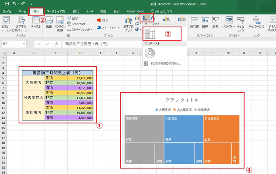
Task: Click the Name Box showing B4
Action: pos(12,44)
